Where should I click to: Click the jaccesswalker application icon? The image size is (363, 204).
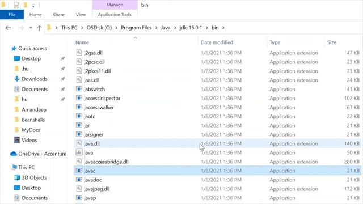click(79, 107)
